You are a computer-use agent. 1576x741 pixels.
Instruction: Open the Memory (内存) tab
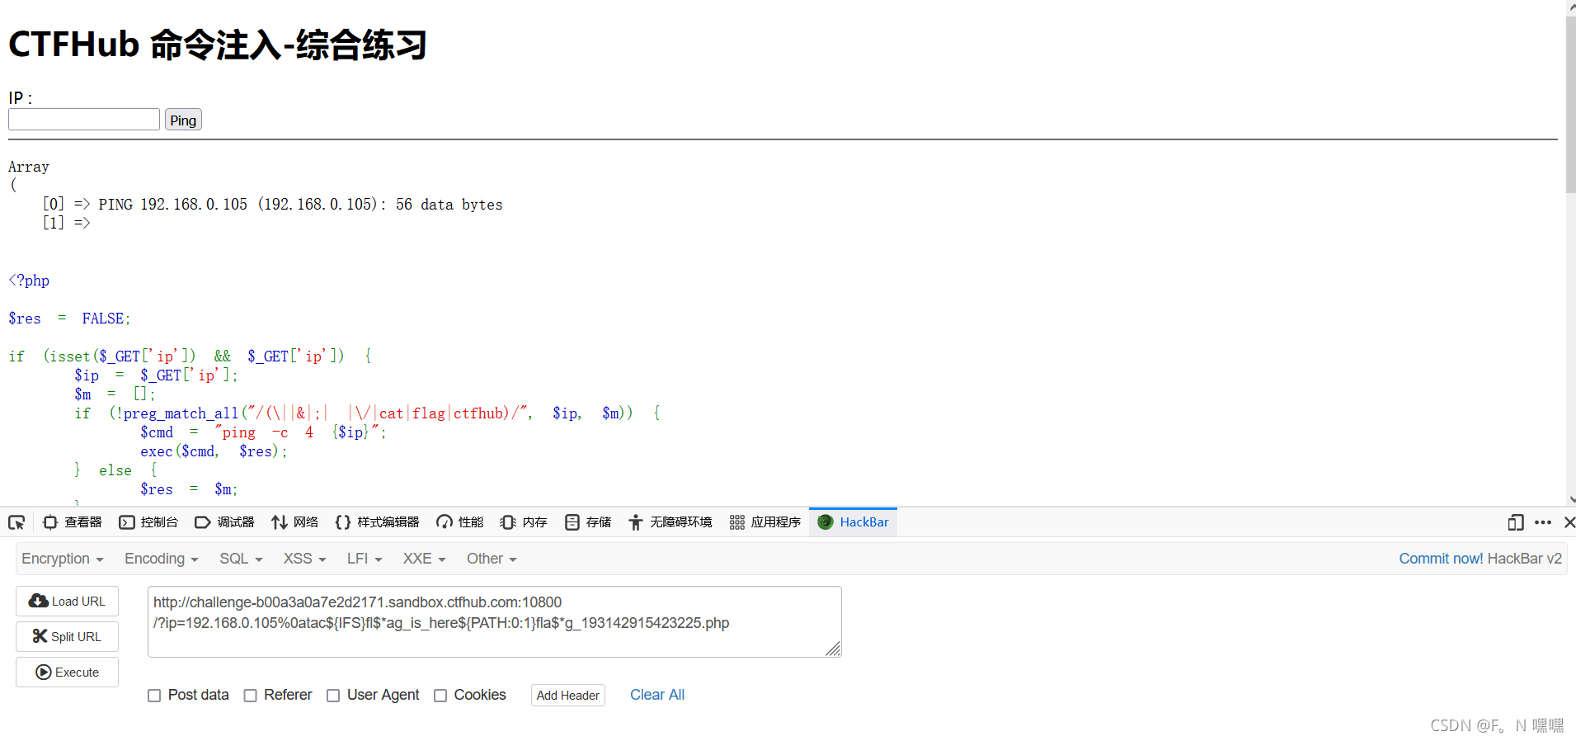point(524,522)
